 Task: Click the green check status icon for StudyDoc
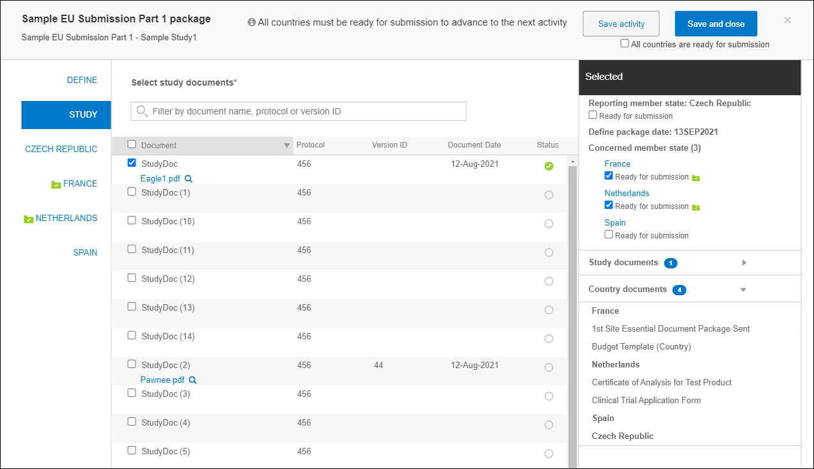pos(549,165)
